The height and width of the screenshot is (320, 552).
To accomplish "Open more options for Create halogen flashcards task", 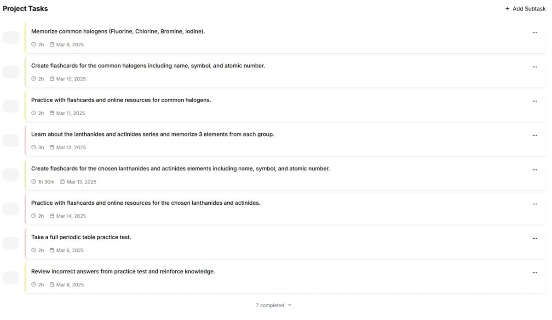I will 535,67.
